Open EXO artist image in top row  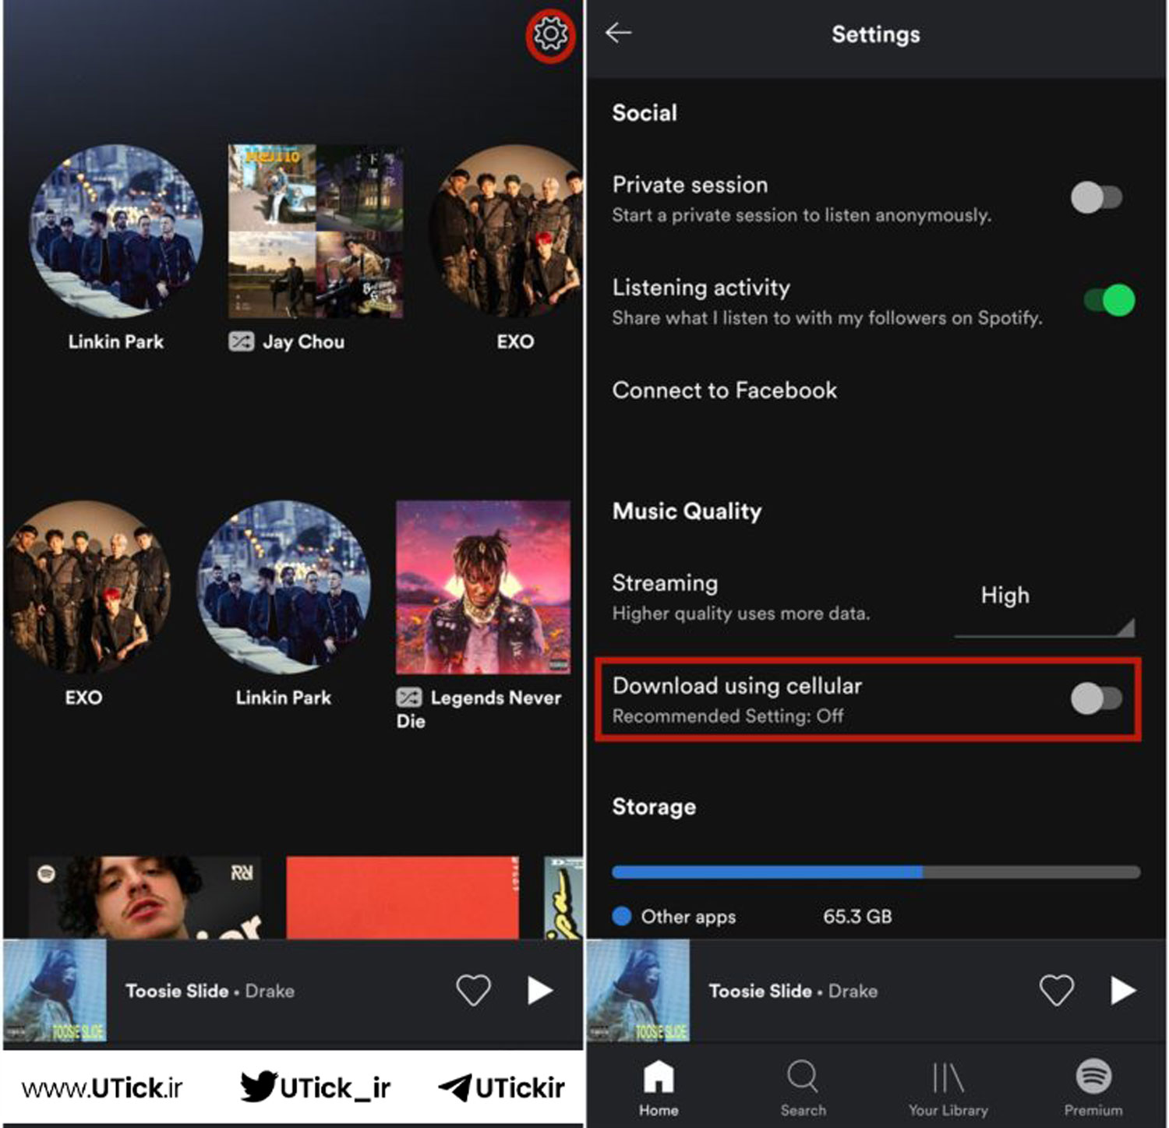(506, 231)
